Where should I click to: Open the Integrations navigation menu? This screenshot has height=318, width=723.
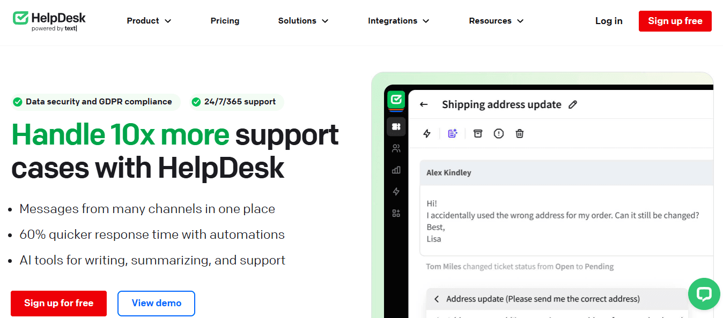tap(398, 20)
